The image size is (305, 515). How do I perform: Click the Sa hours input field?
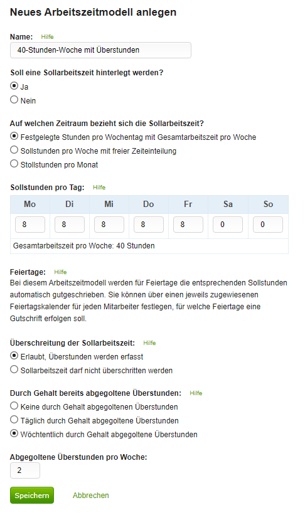(x=228, y=225)
